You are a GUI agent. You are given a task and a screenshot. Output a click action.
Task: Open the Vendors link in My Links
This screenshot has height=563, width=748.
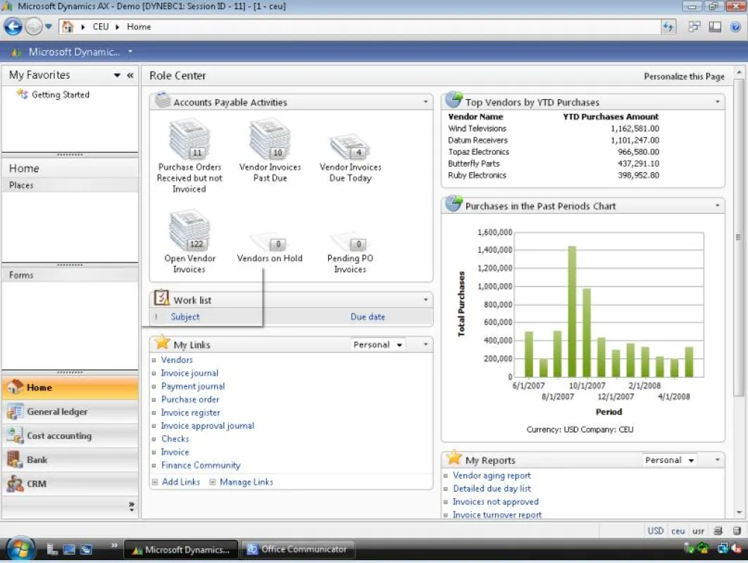[x=177, y=360]
